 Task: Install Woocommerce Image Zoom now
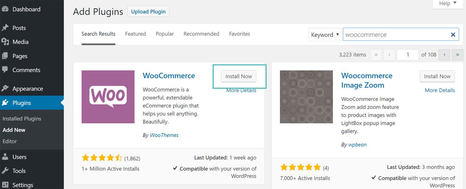pyautogui.click(x=437, y=76)
